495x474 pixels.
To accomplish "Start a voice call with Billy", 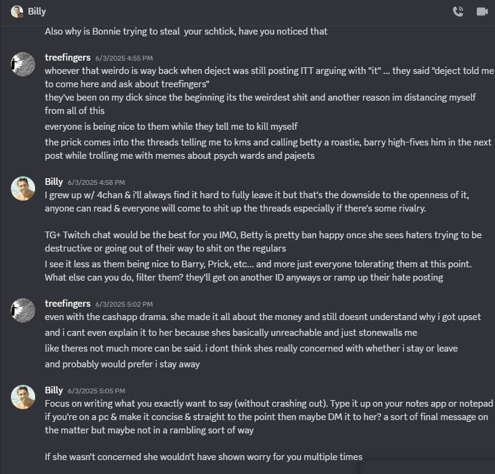I will coord(458,12).
